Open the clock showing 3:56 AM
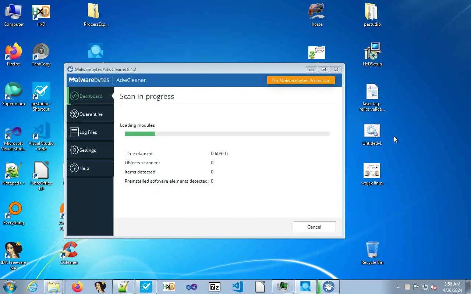 453,287
